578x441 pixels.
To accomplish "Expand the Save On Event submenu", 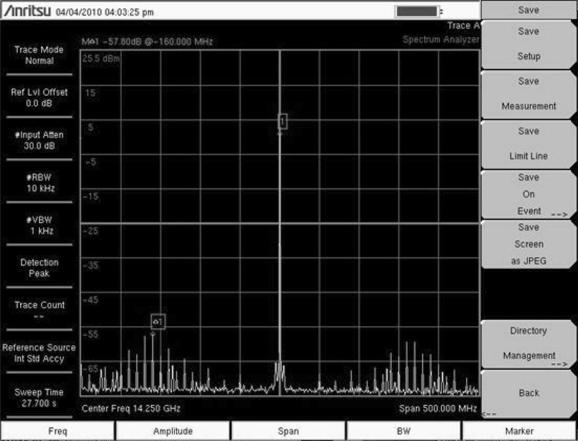I will 528,194.
